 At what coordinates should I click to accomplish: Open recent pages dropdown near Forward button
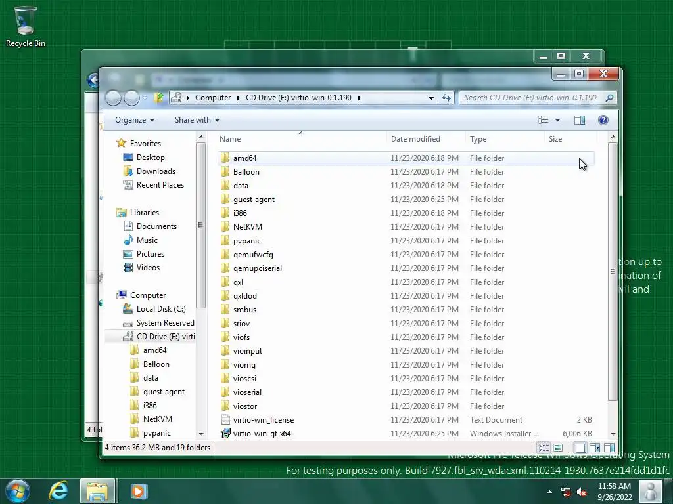pos(145,98)
